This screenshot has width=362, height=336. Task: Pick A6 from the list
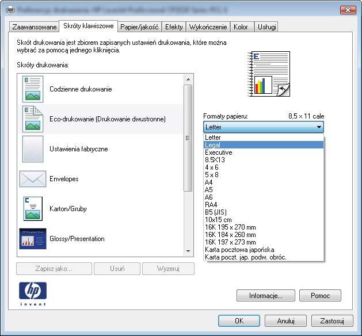tap(264, 197)
